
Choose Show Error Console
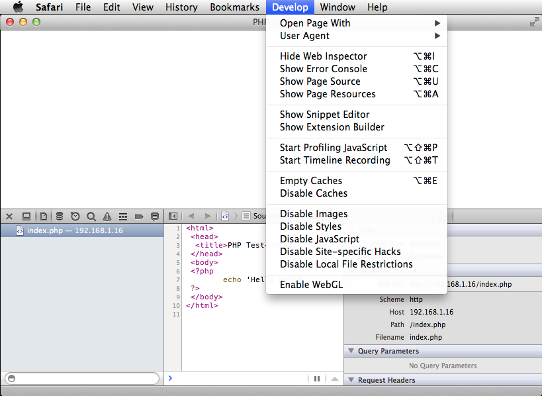[x=357, y=69]
